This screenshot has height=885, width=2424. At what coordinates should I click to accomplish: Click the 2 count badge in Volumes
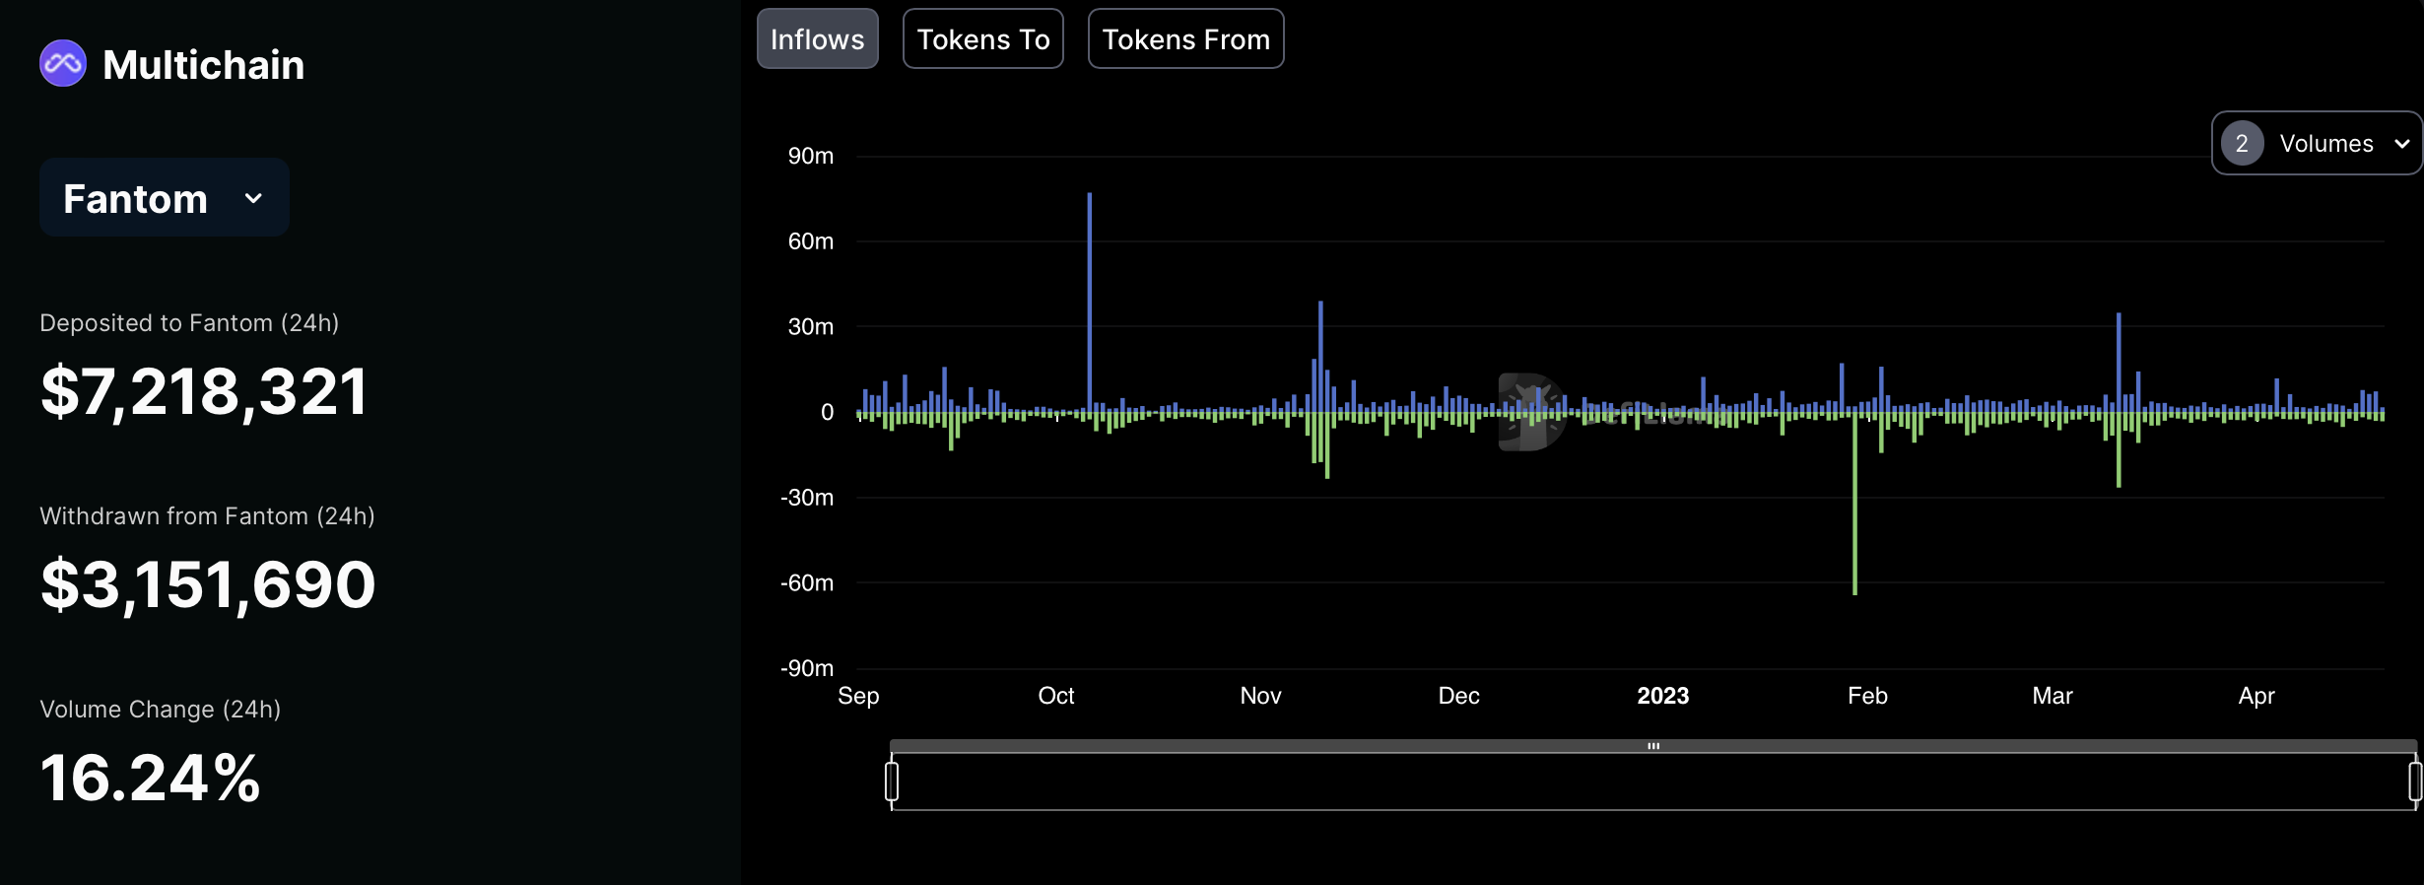pos(2242,144)
